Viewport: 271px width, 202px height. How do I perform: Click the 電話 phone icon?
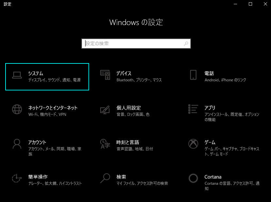(193, 75)
